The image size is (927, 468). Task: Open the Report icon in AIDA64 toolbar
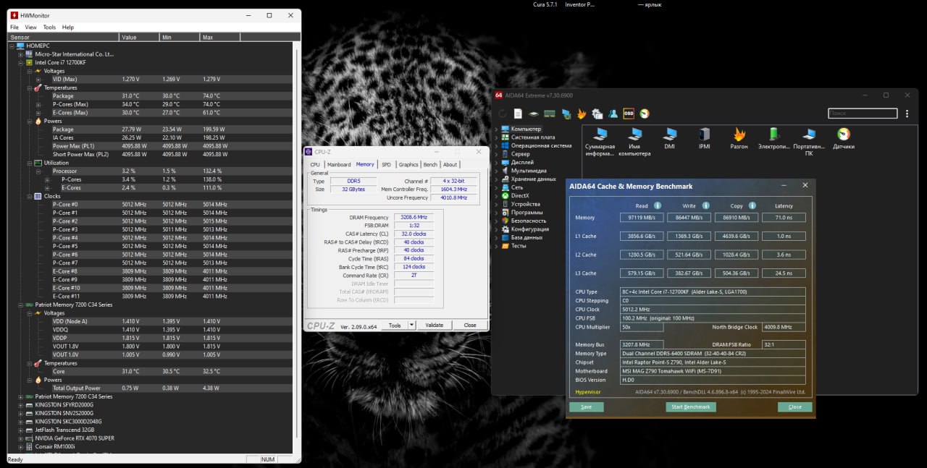pyautogui.click(x=518, y=114)
